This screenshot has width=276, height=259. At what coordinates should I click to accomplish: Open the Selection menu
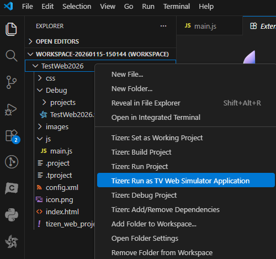click(77, 7)
